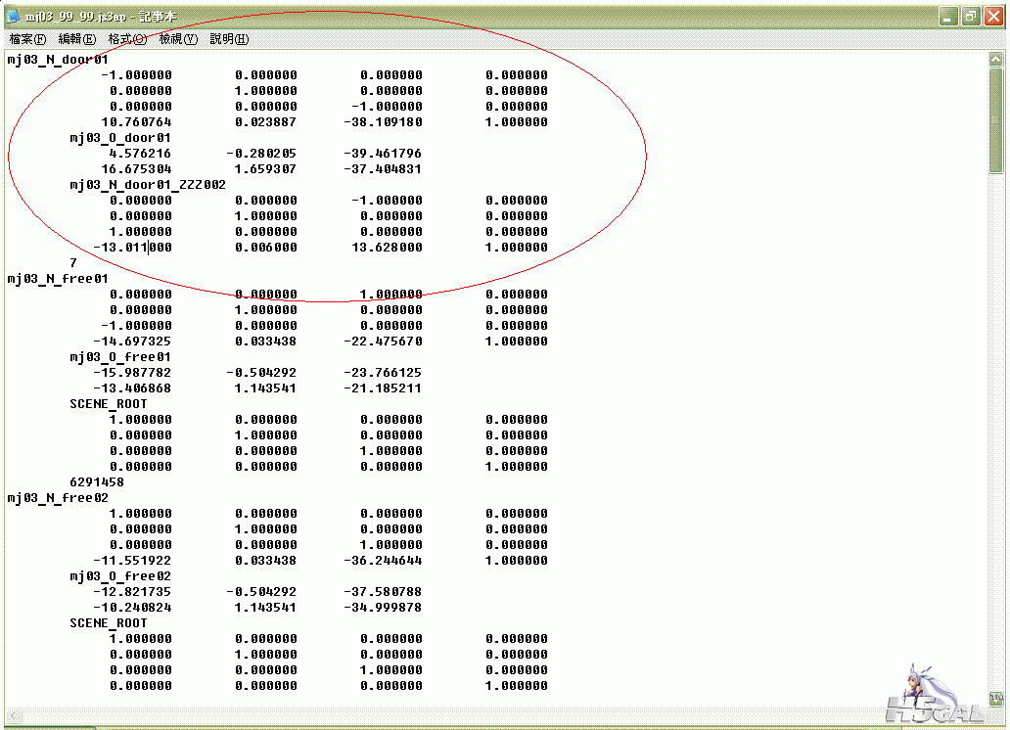Click the mj03_N_door01_ZZZ002 text line
The width and height of the screenshot is (1010, 730).
point(148,185)
